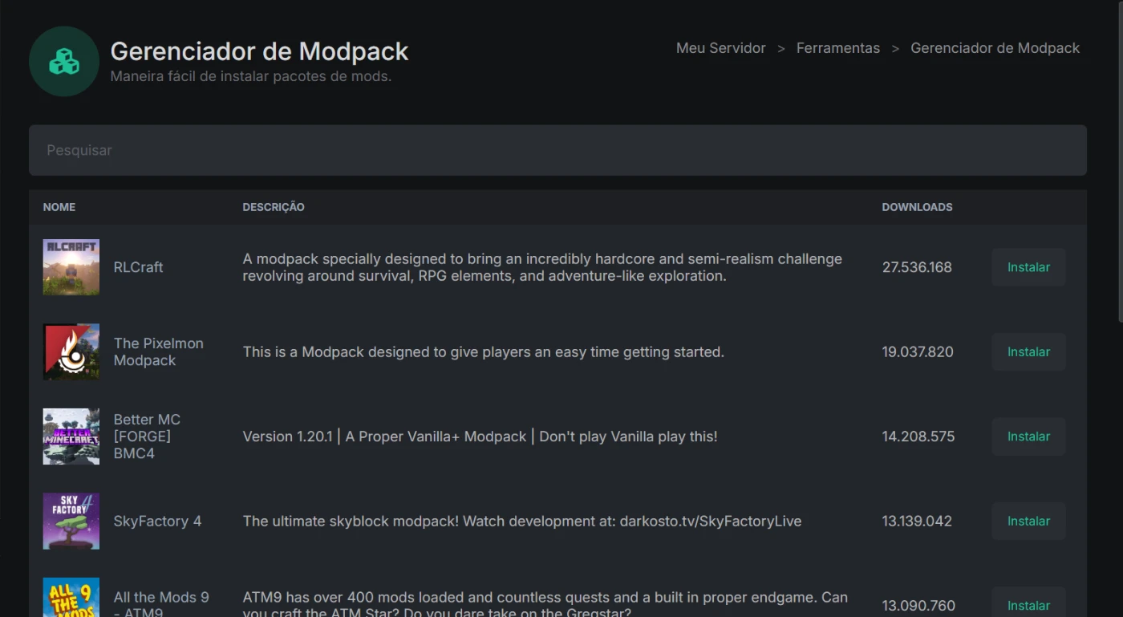Viewport: 1123px width, 617px height.
Task: Select the Better Minecraft pack thumbnail
Action: pyautogui.click(x=71, y=436)
